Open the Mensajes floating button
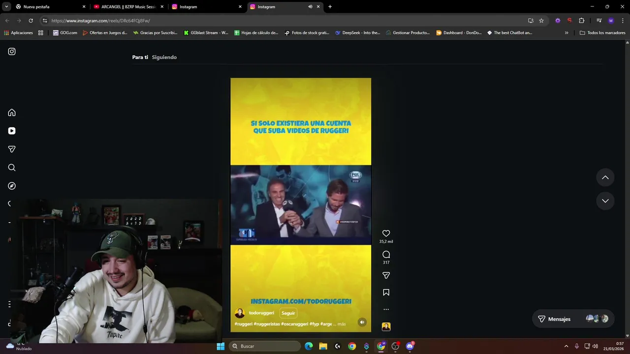The image size is (630, 354). pyautogui.click(x=573, y=319)
